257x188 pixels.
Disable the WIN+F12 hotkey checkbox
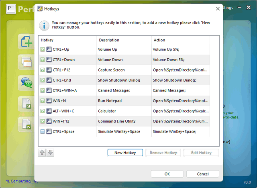(43, 121)
